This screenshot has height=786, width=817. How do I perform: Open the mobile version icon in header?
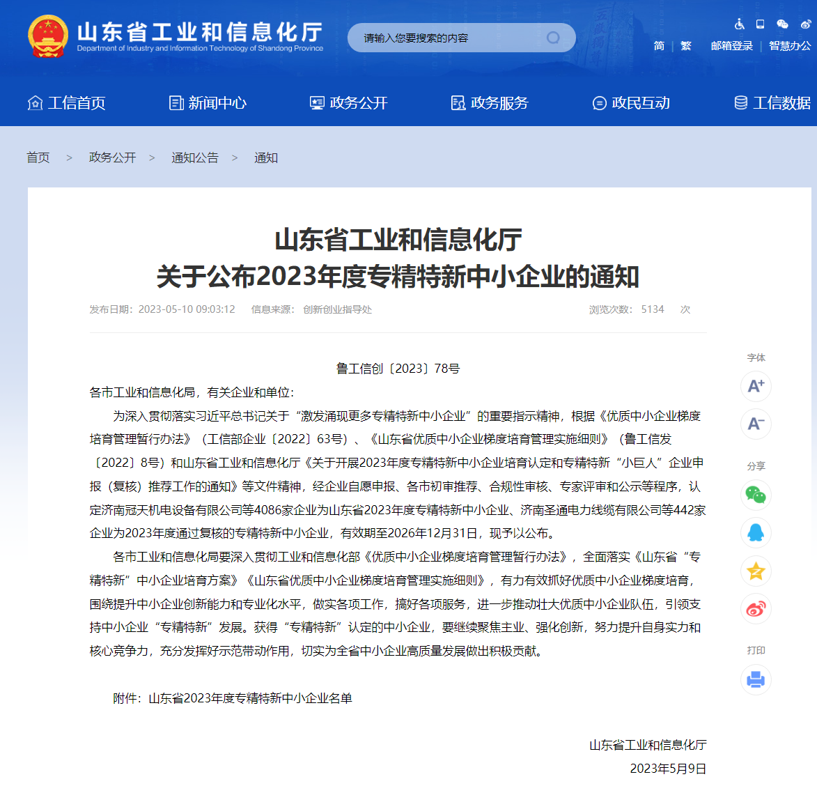pyautogui.click(x=760, y=24)
